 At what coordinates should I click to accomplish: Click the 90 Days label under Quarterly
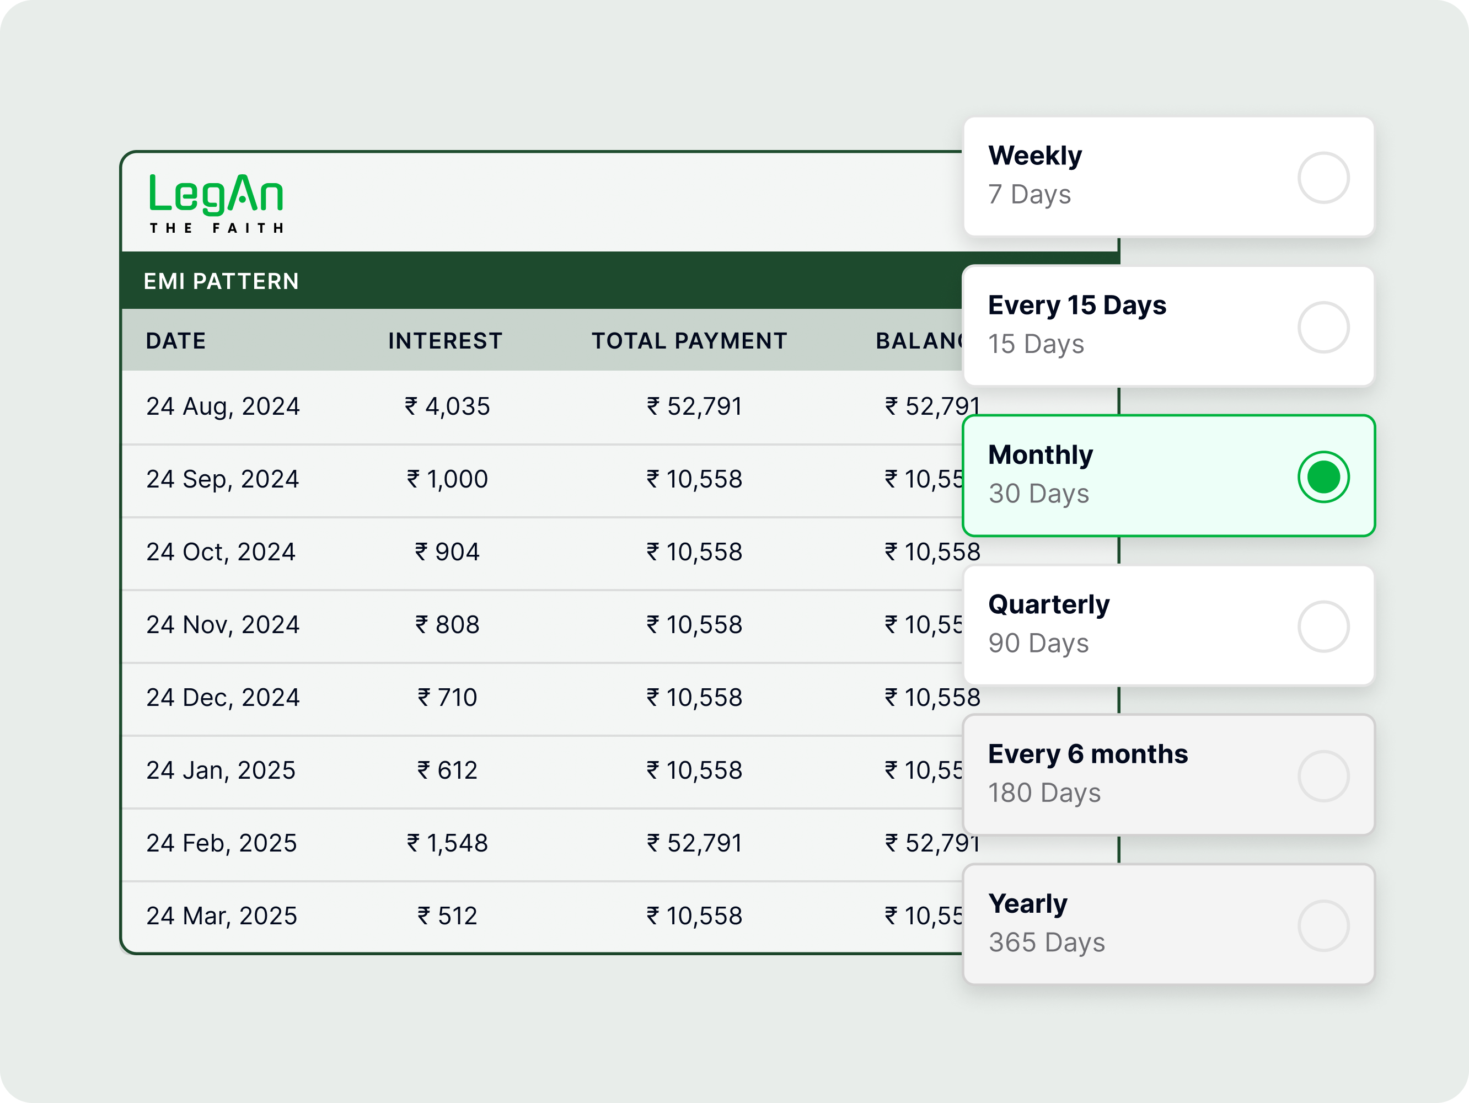click(1038, 643)
